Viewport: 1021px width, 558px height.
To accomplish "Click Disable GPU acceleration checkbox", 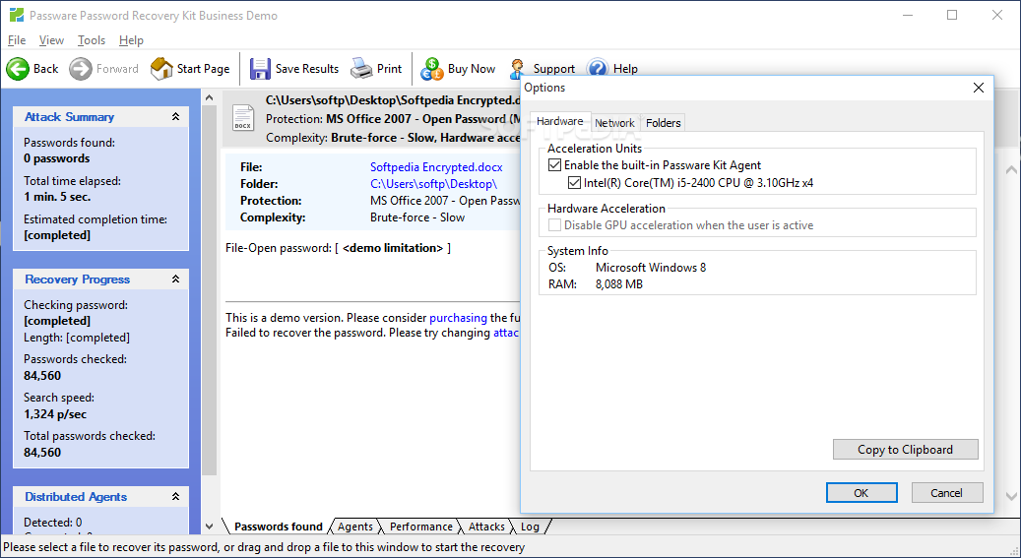I will pyautogui.click(x=554, y=224).
